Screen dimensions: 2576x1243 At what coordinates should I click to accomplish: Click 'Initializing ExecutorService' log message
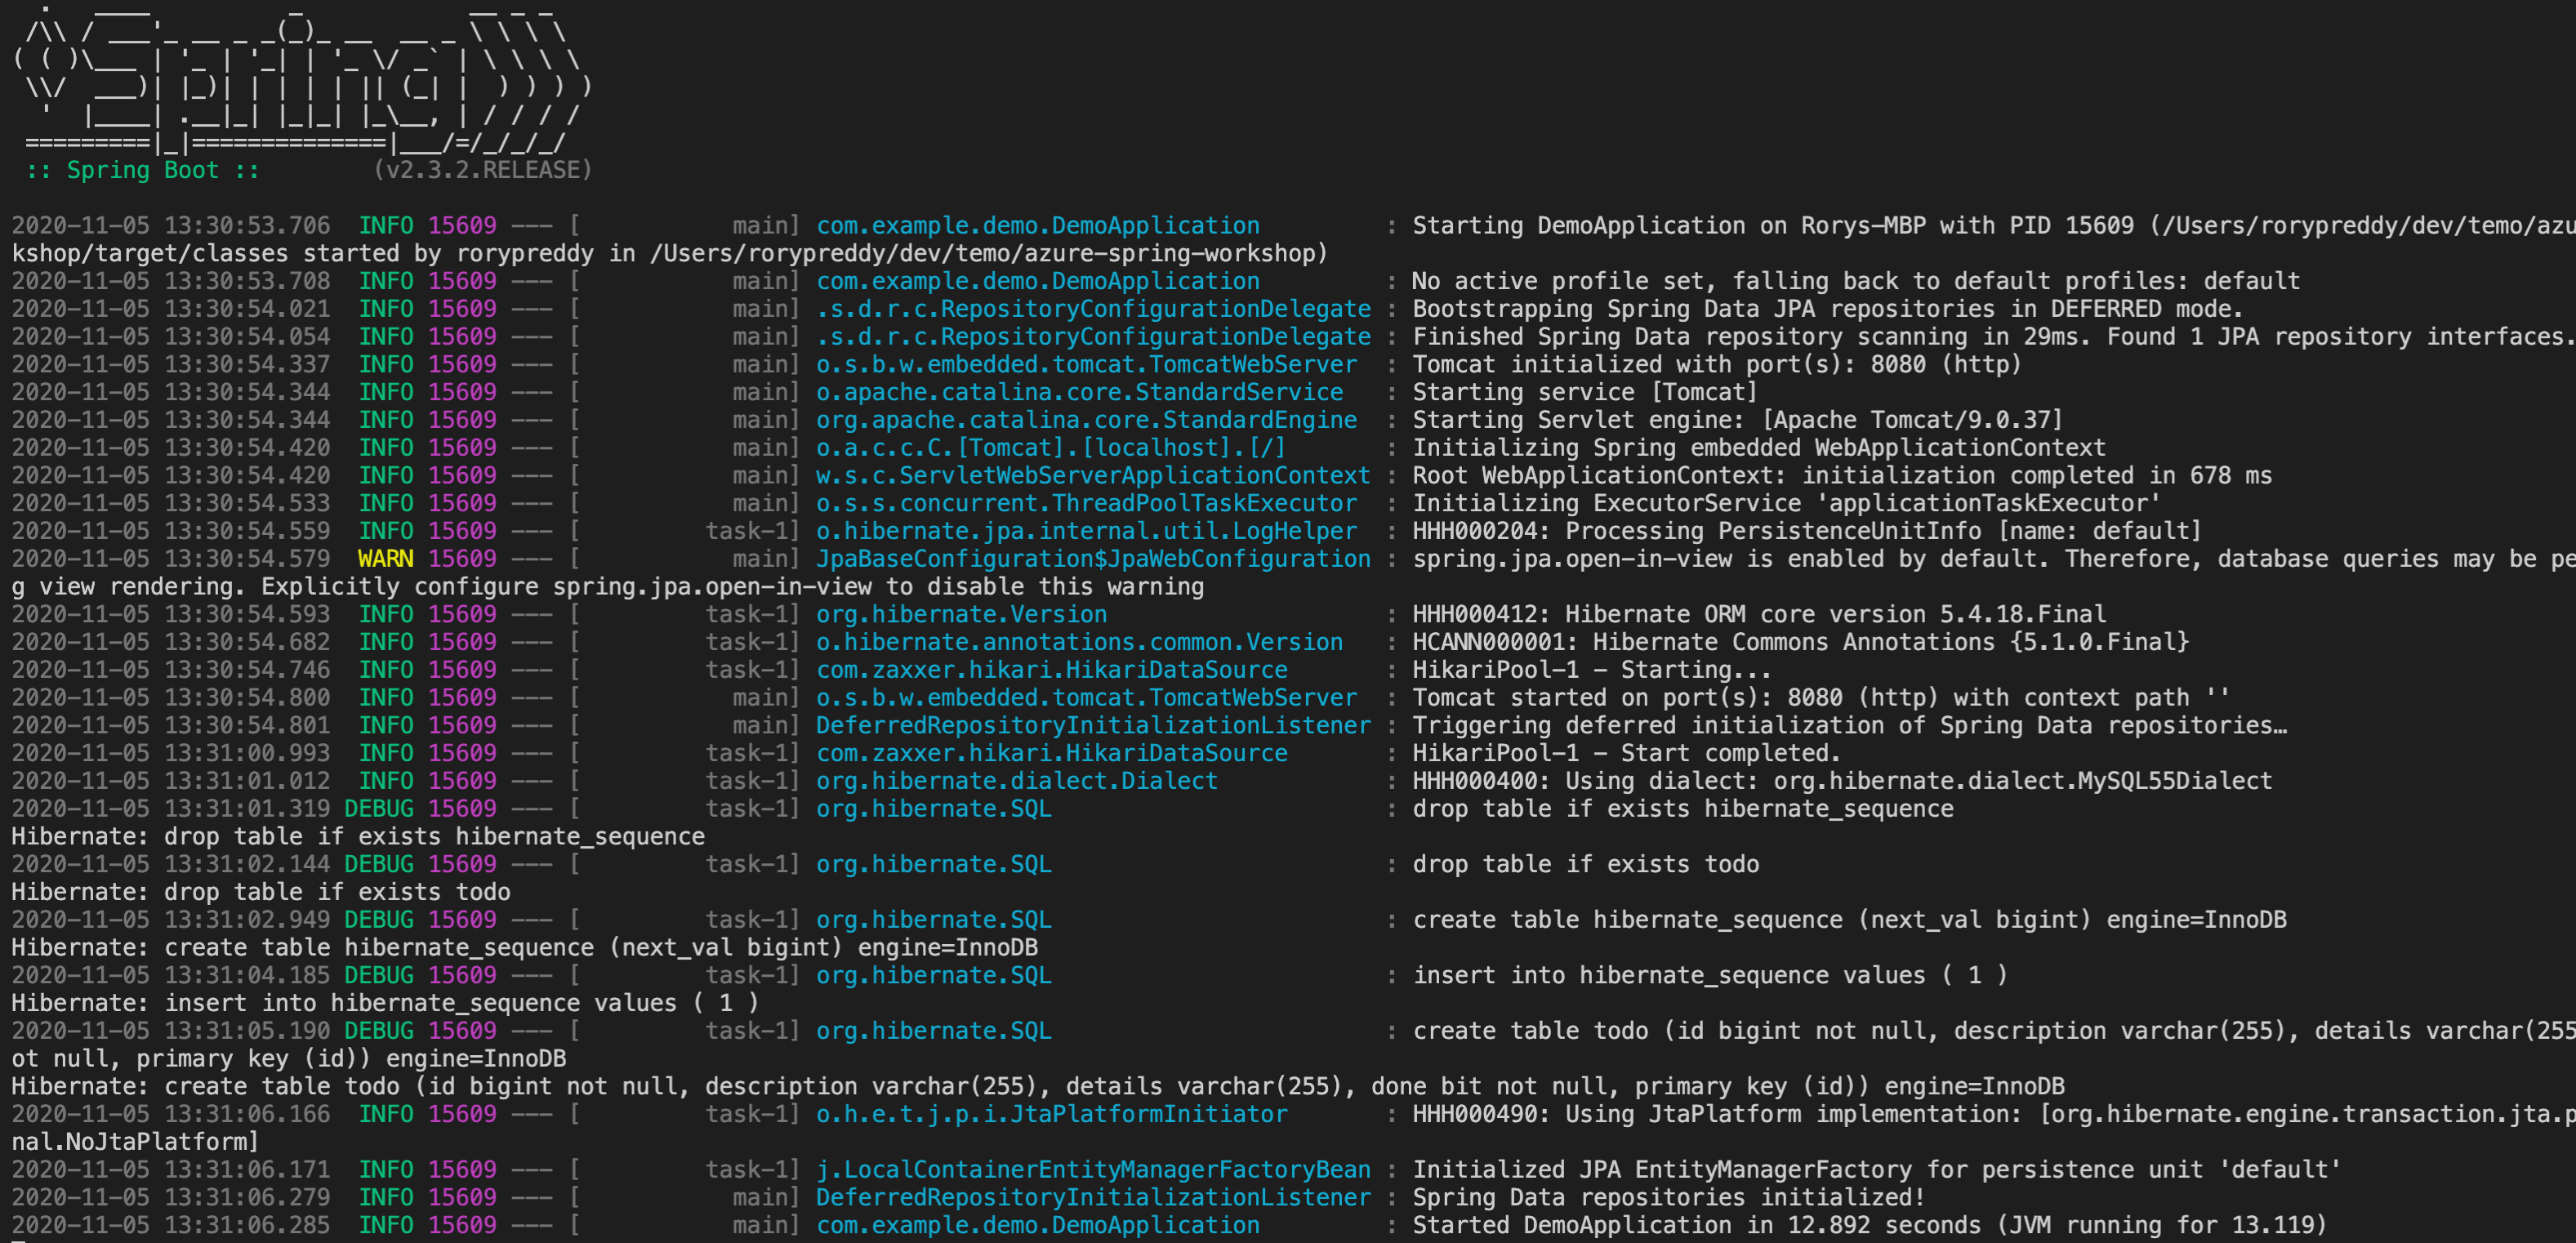(x=1786, y=503)
